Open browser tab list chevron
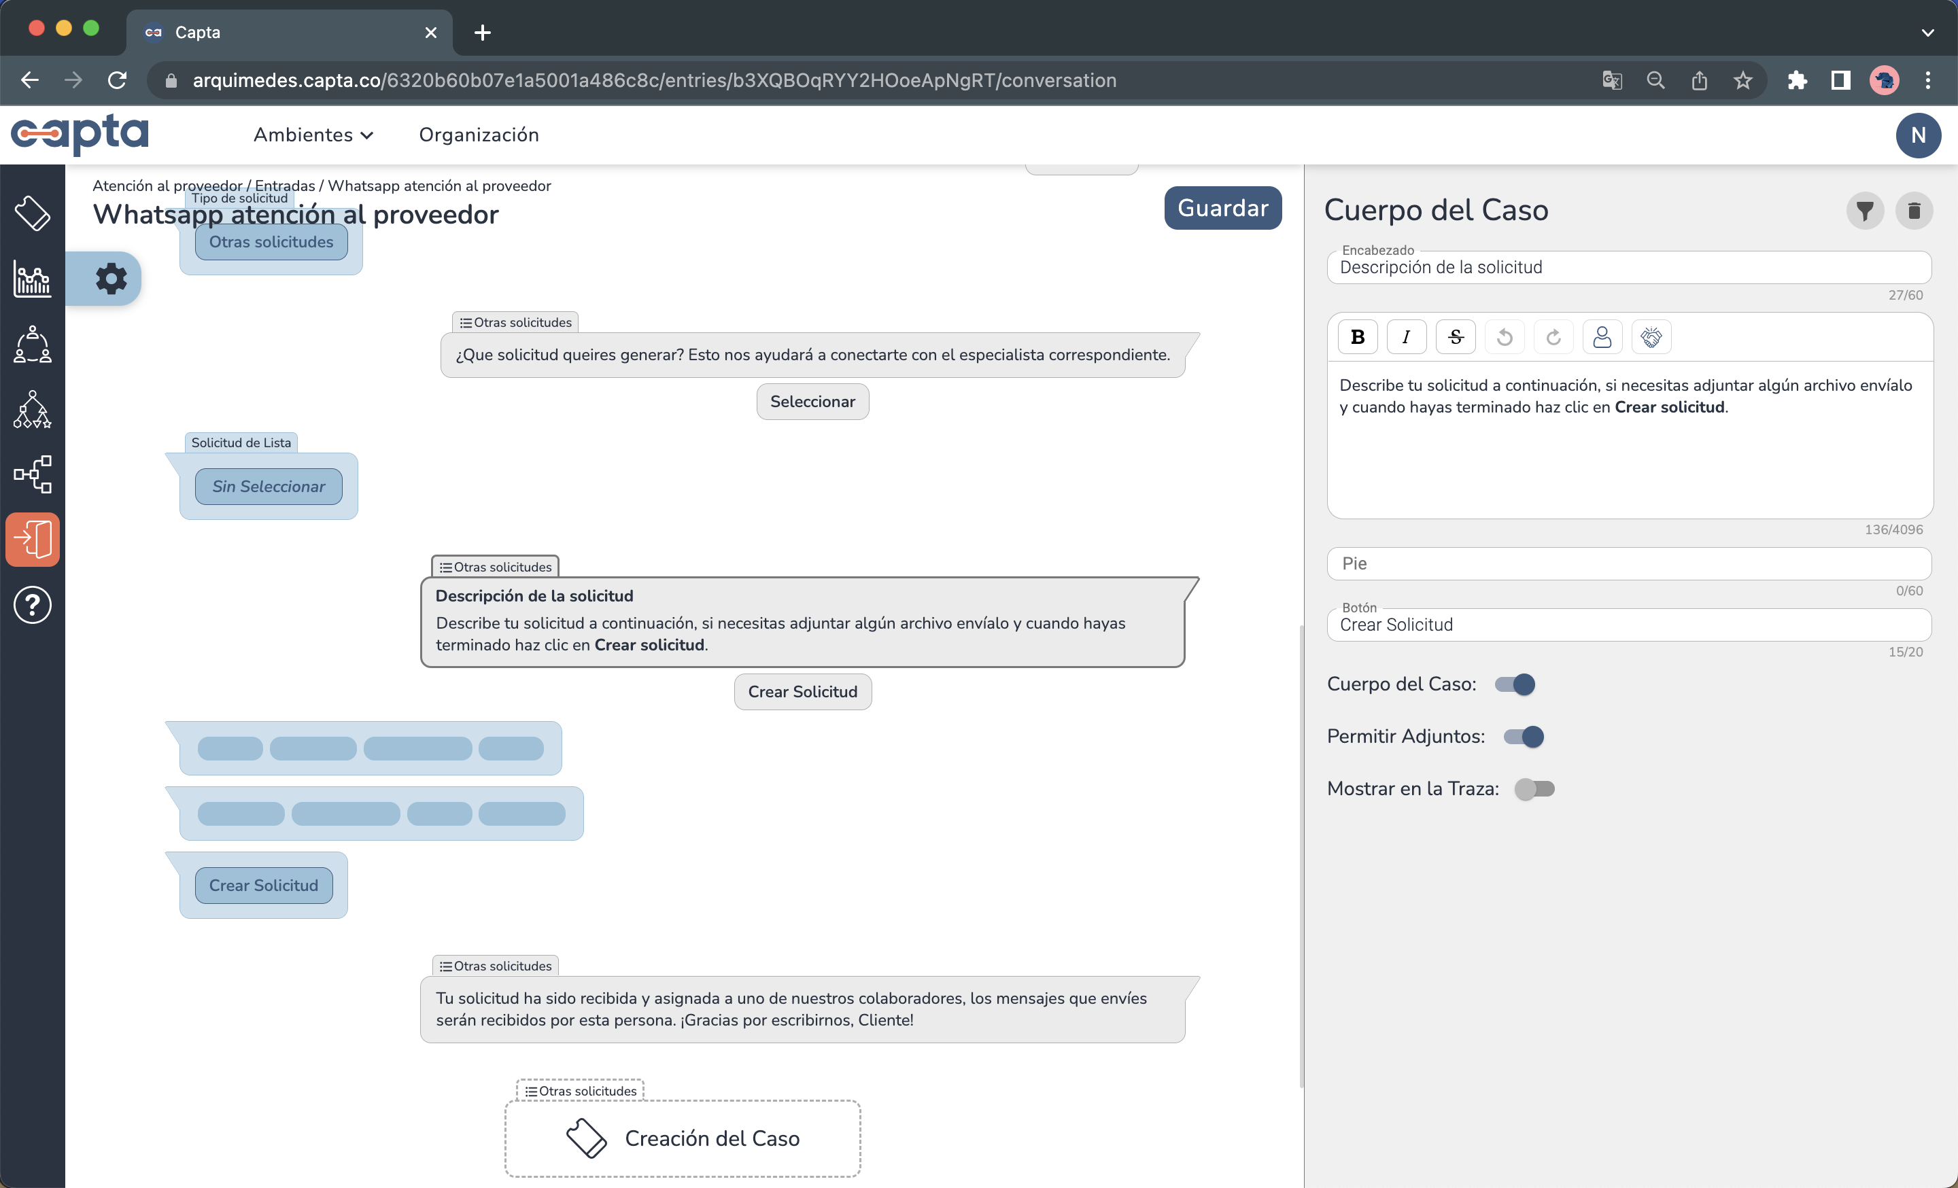Screen dimensions: 1958x1188 (1927, 33)
